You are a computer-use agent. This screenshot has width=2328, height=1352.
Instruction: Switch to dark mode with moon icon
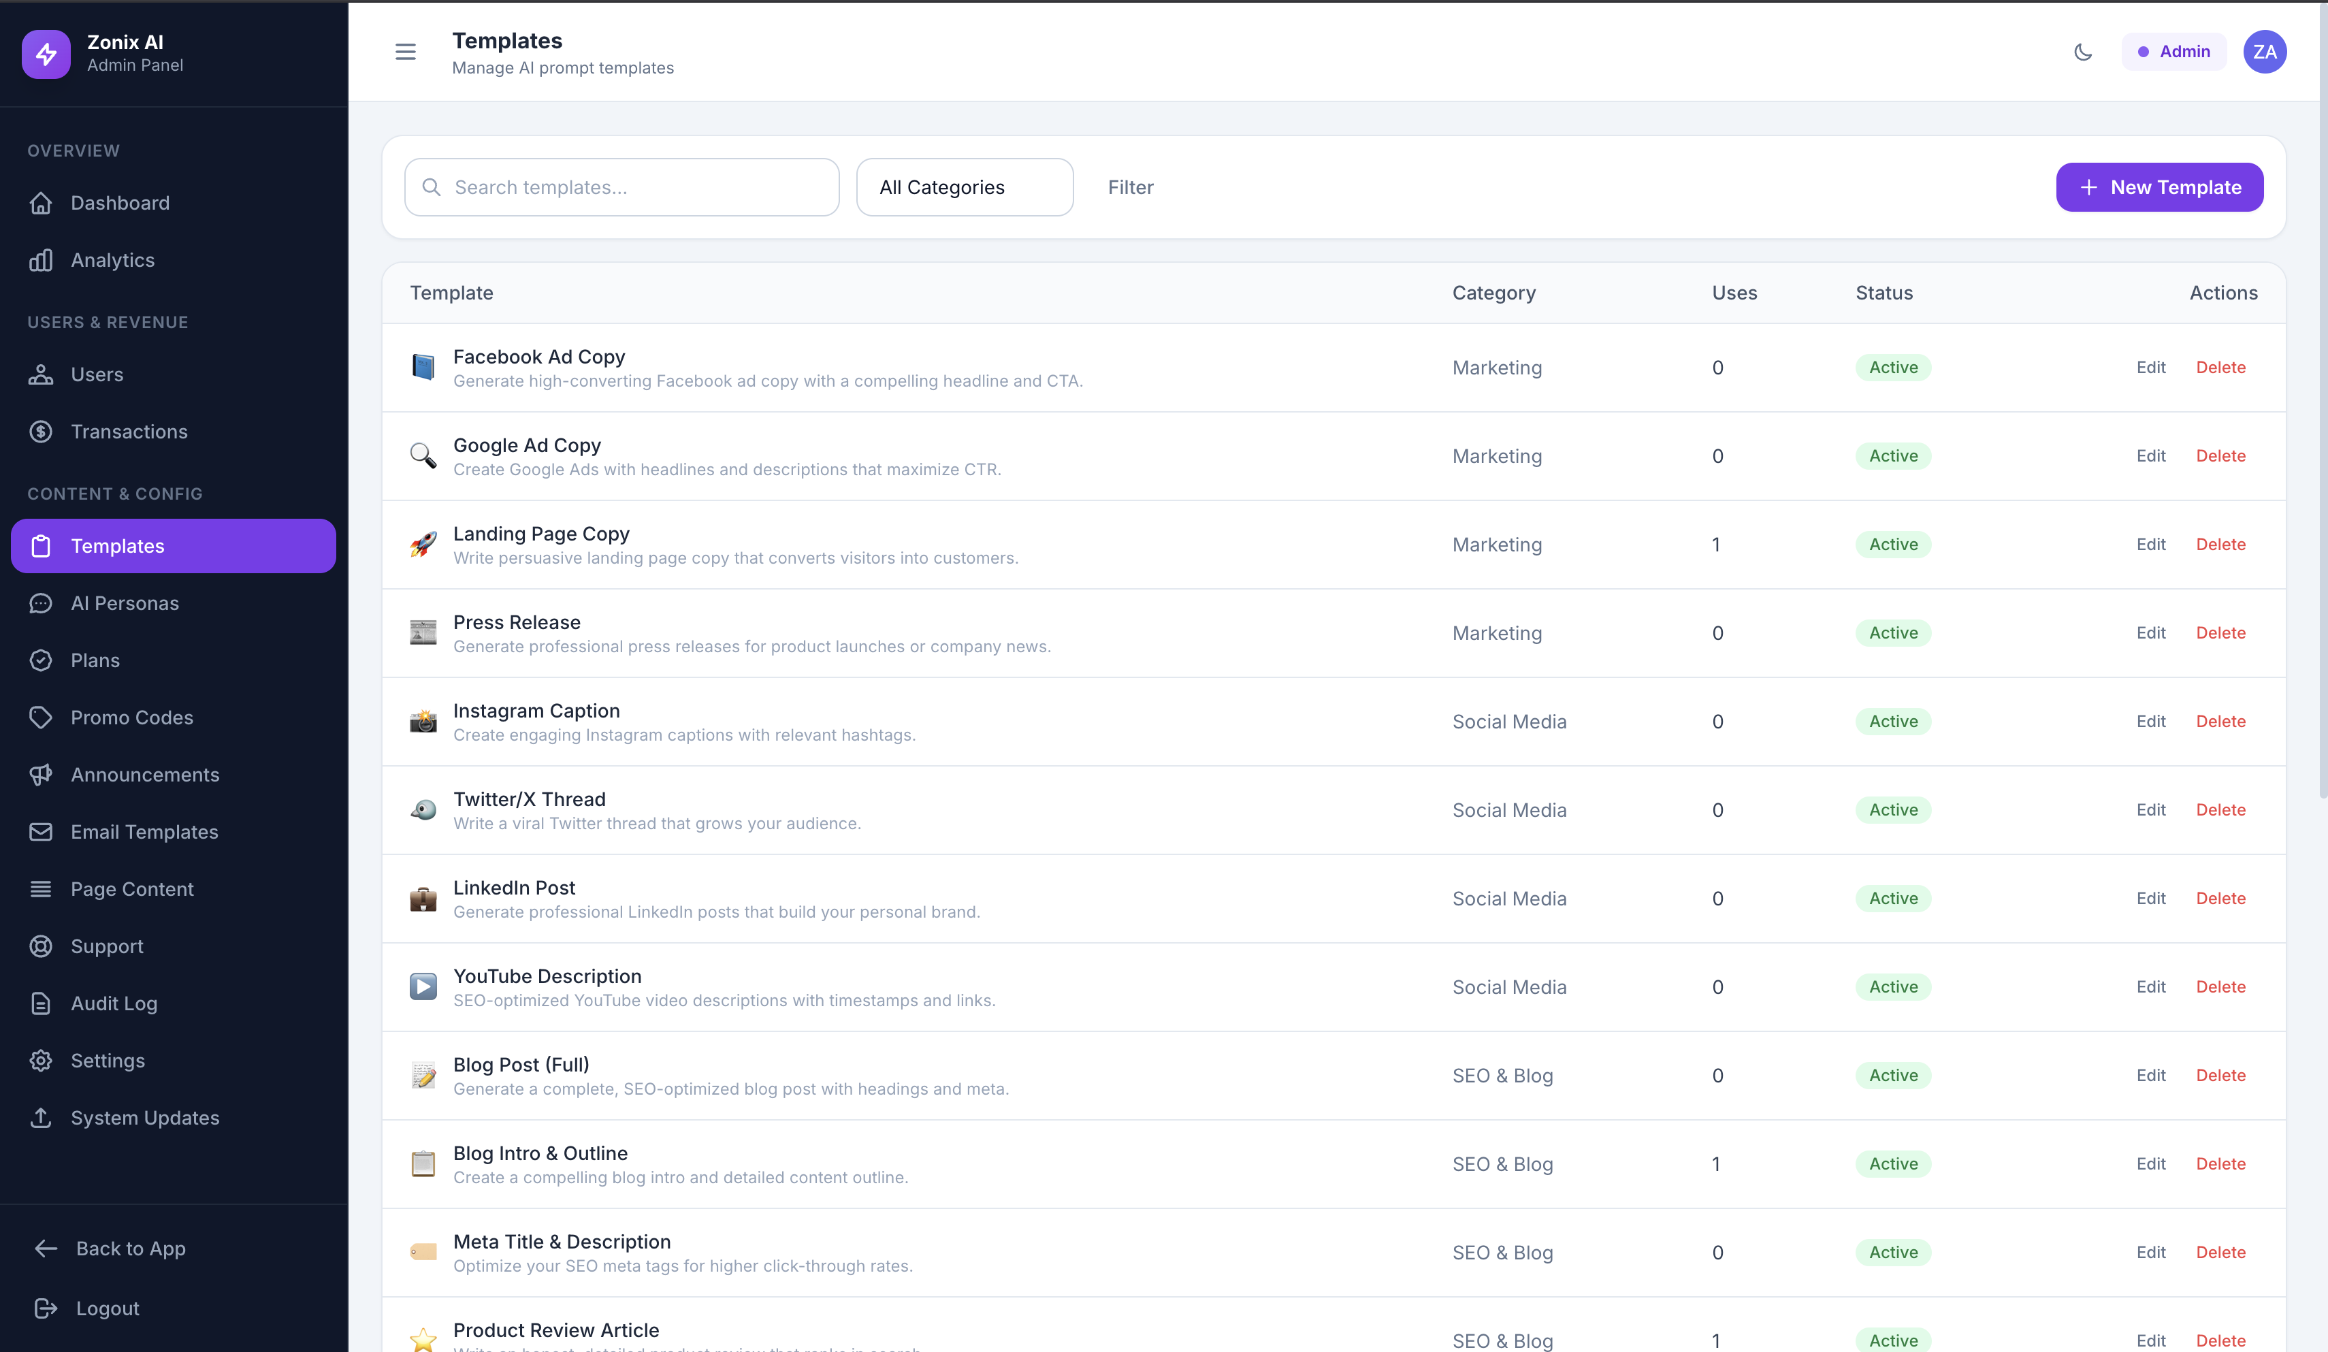click(x=2083, y=52)
